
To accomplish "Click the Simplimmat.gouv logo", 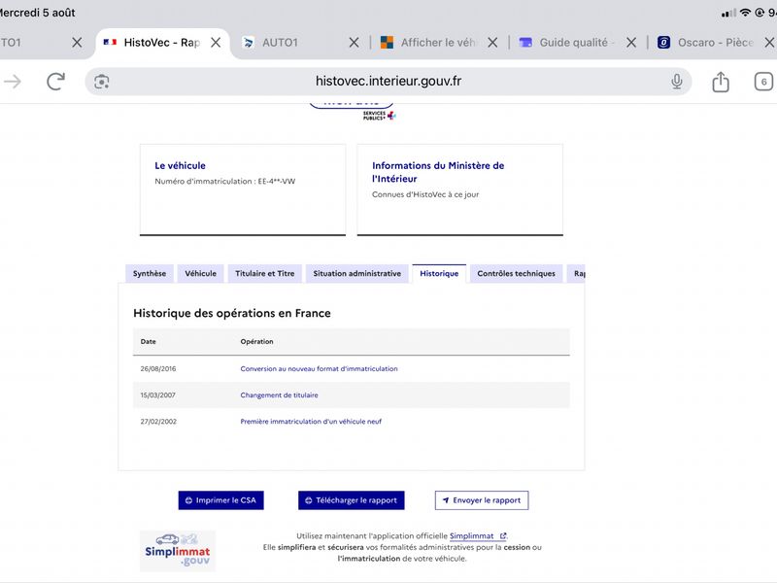I will point(178,551).
